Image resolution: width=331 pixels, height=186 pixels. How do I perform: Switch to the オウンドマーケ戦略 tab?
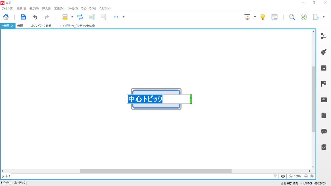[x=41, y=26]
